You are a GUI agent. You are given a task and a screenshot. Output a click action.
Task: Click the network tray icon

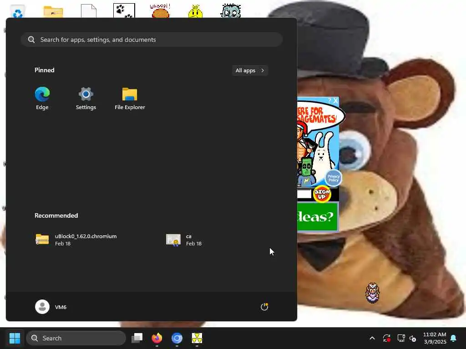(401, 338)
